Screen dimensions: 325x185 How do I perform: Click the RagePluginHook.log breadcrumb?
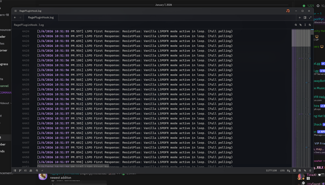coord(29,25)
